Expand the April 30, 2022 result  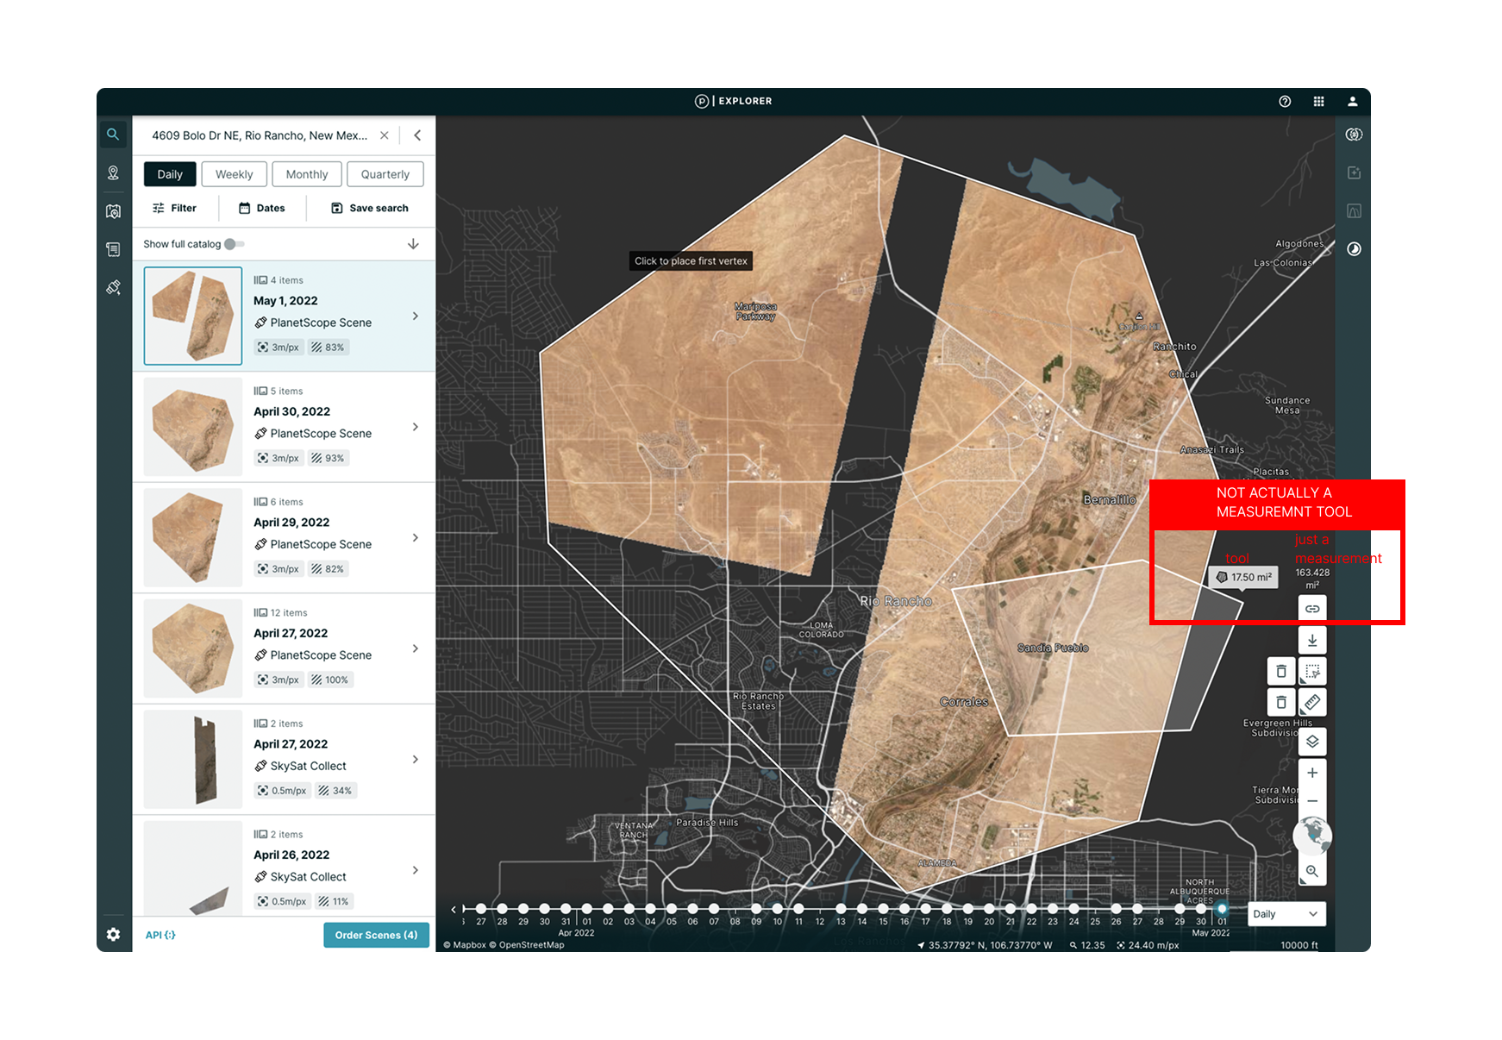coord(416,427)
